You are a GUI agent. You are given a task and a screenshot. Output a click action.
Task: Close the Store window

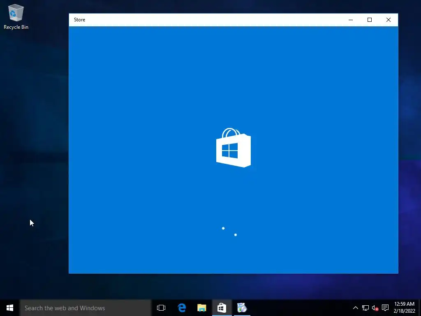pyautogui.click(x=389, y=20)
